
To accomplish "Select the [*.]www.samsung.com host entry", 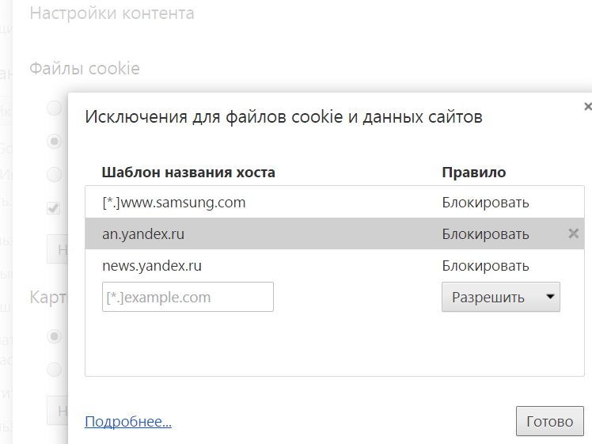I will [x=174, y=203].
